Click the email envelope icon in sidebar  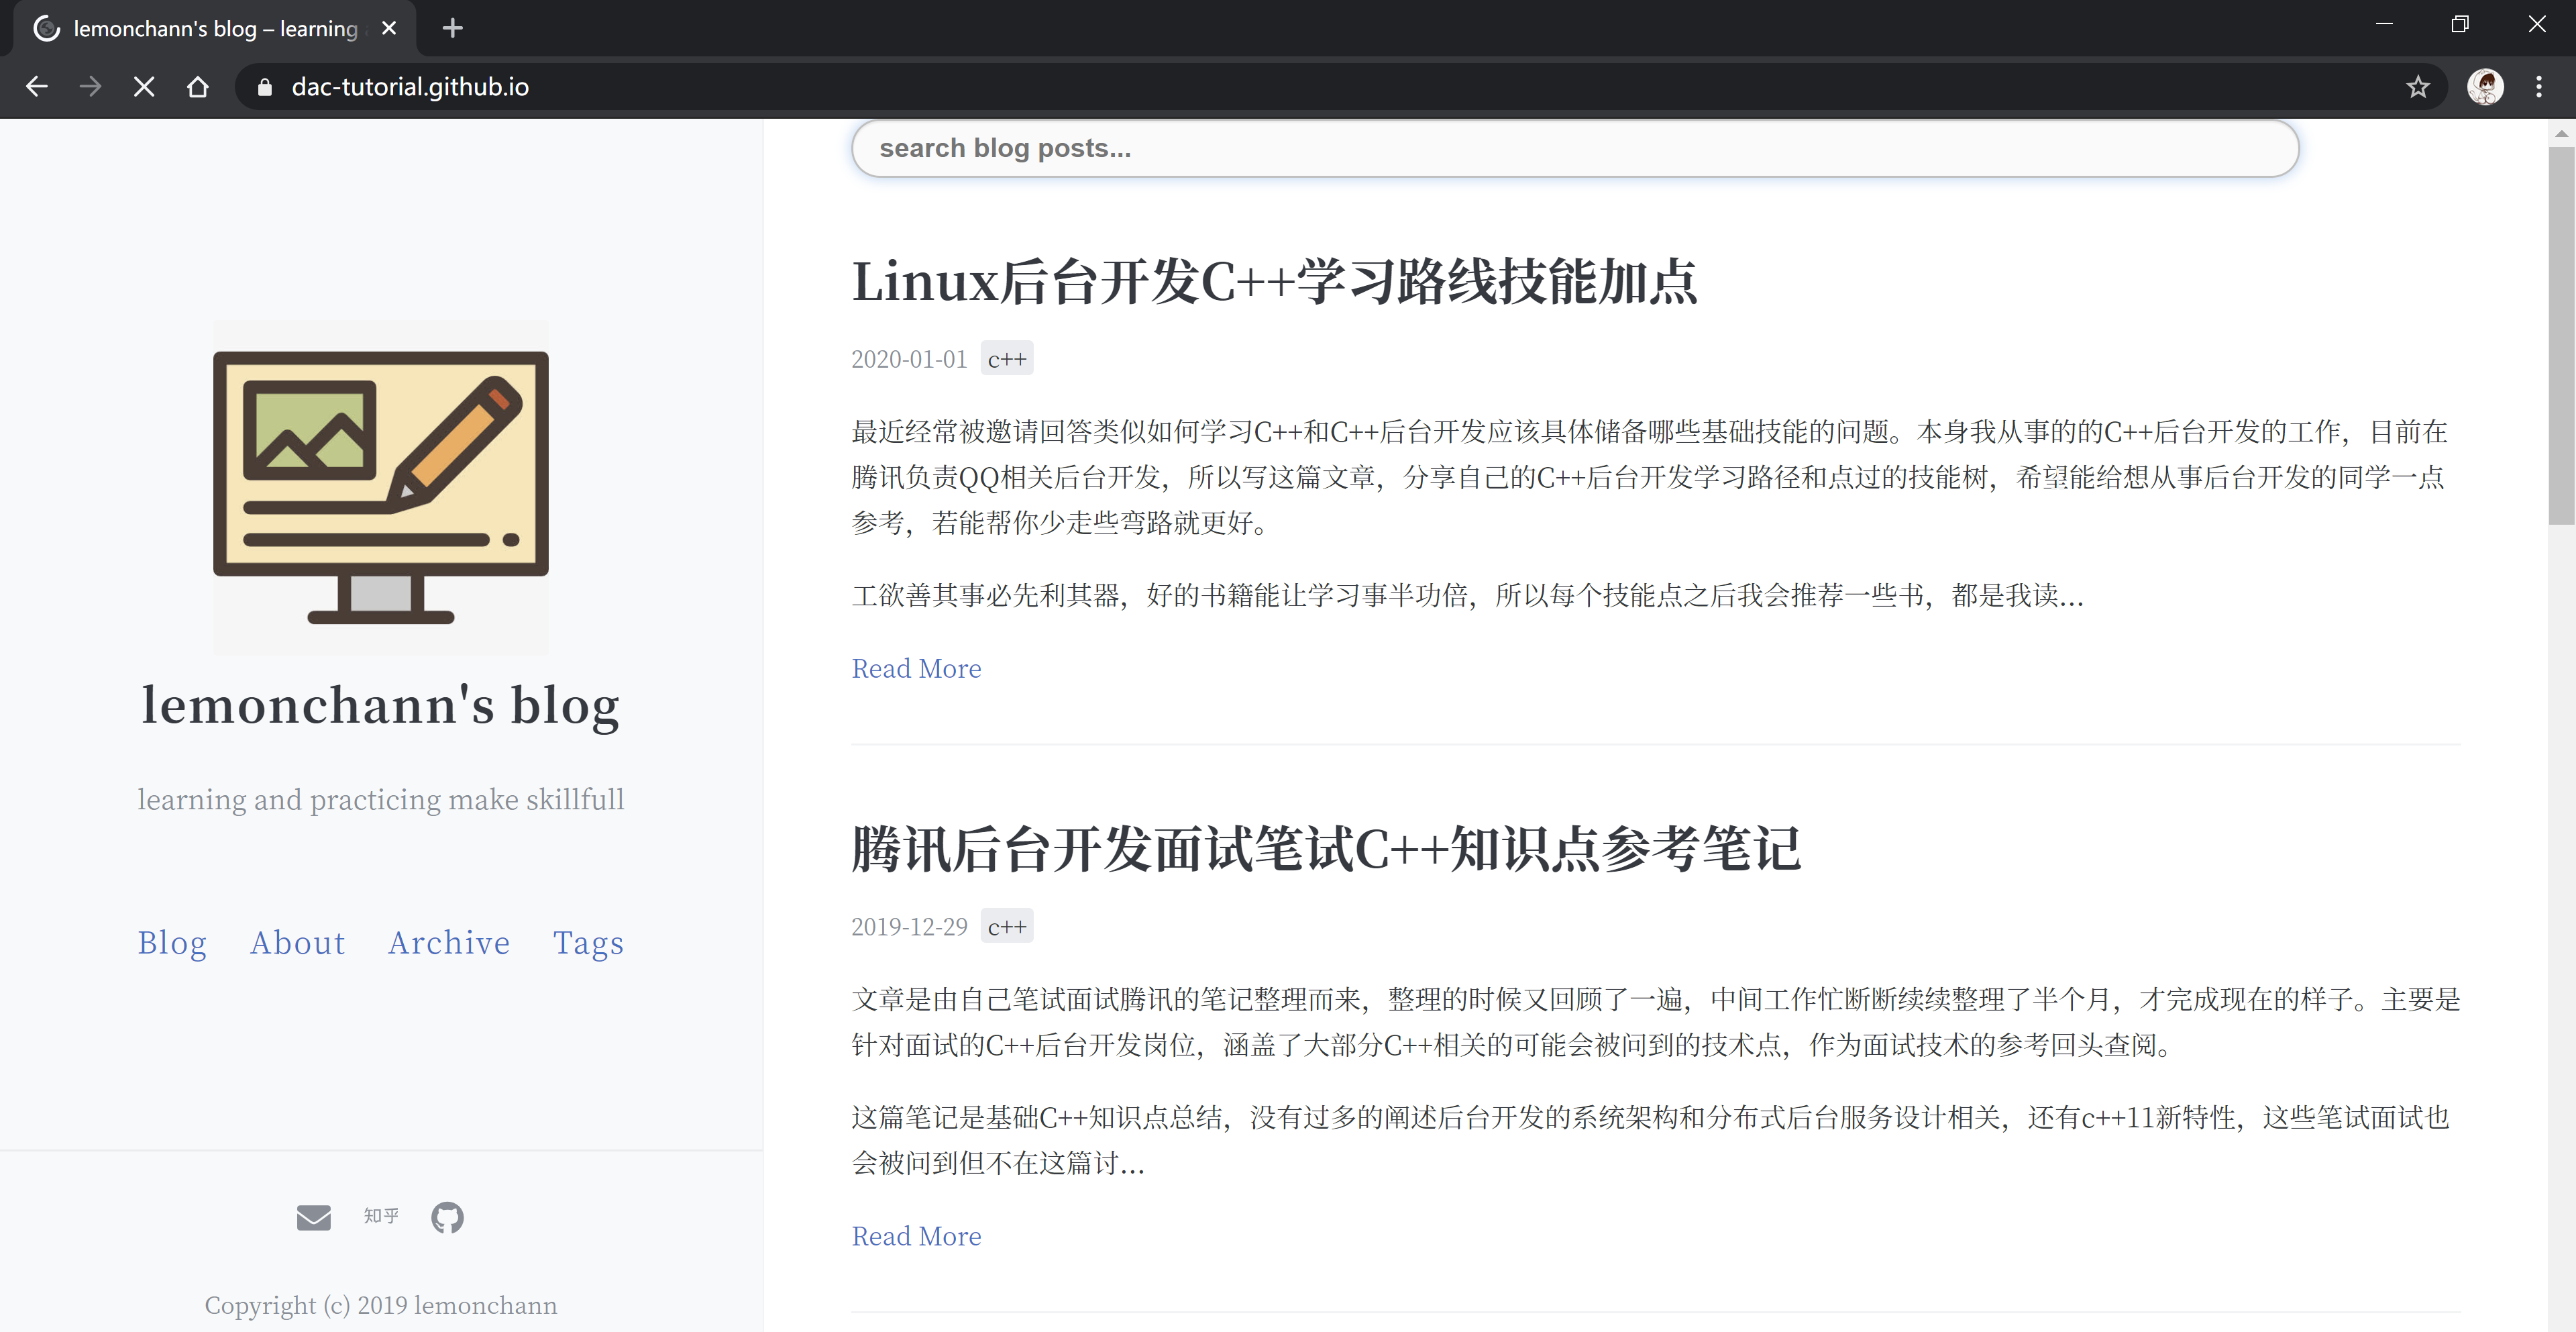314,1217
